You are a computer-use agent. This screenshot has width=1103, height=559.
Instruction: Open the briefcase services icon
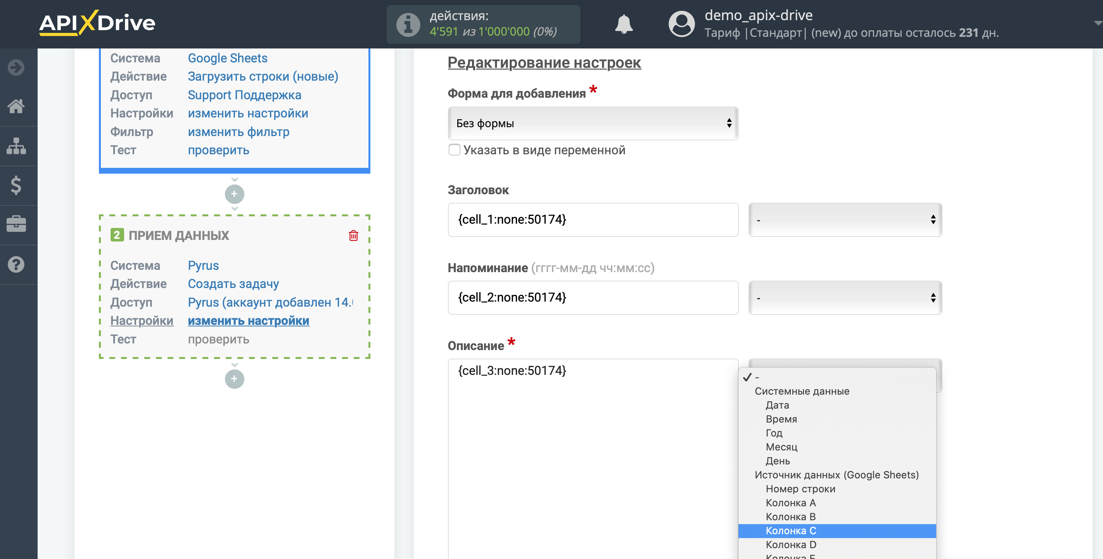16,224
